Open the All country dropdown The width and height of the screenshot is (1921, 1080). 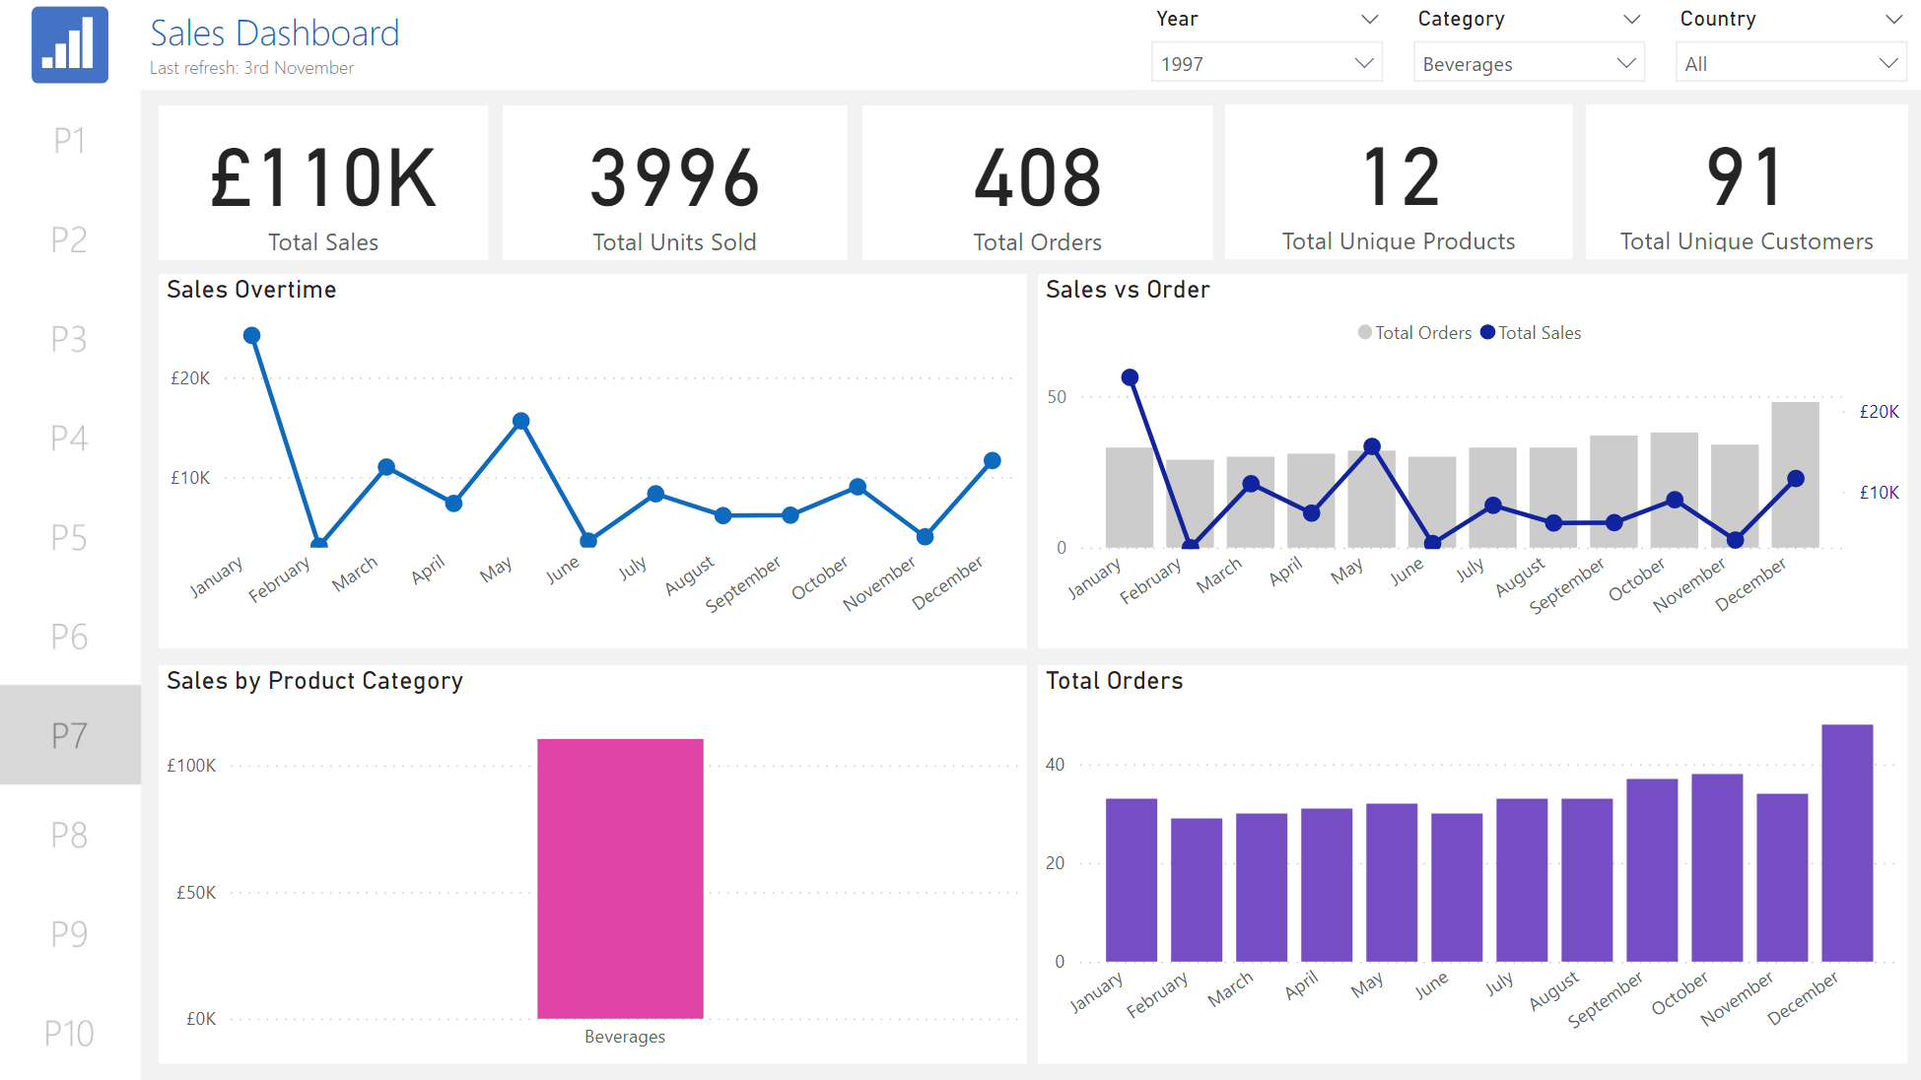[1790, 63]
